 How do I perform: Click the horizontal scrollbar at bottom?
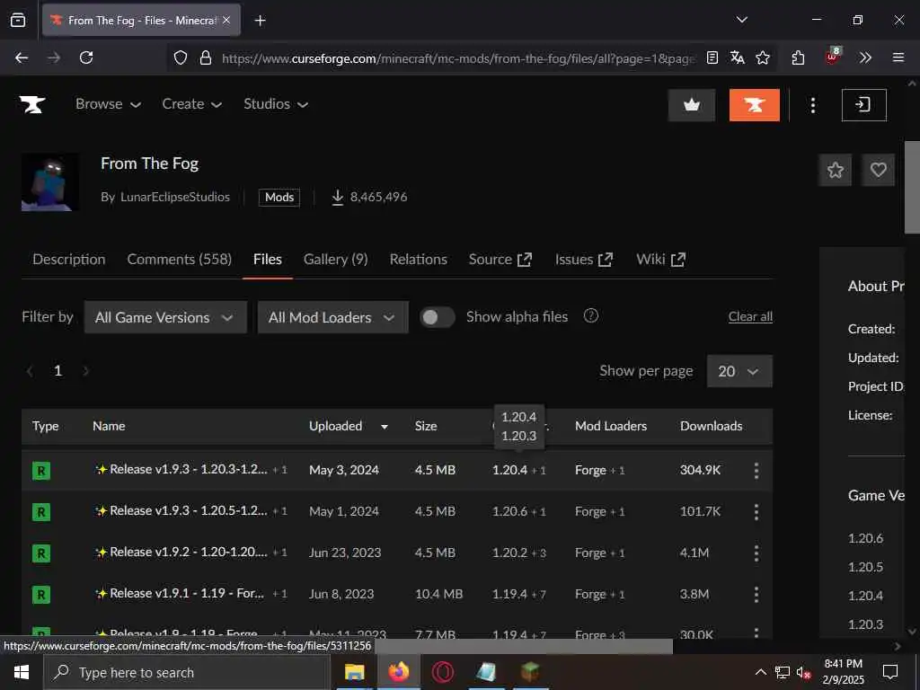pyautogui.click(x=524, y=646)
